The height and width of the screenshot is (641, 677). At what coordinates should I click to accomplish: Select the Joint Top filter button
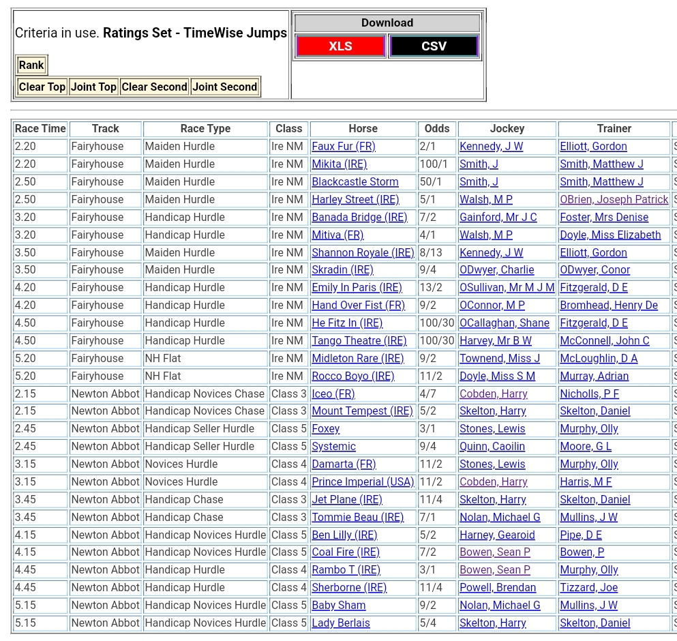pyautogui.click(x=93, y=87)
